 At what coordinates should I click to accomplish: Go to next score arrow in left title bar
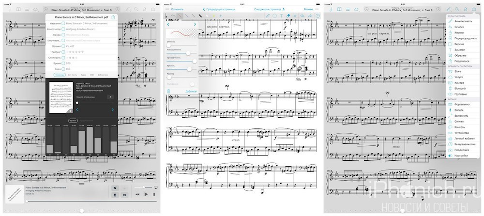(x=117, y=9)
